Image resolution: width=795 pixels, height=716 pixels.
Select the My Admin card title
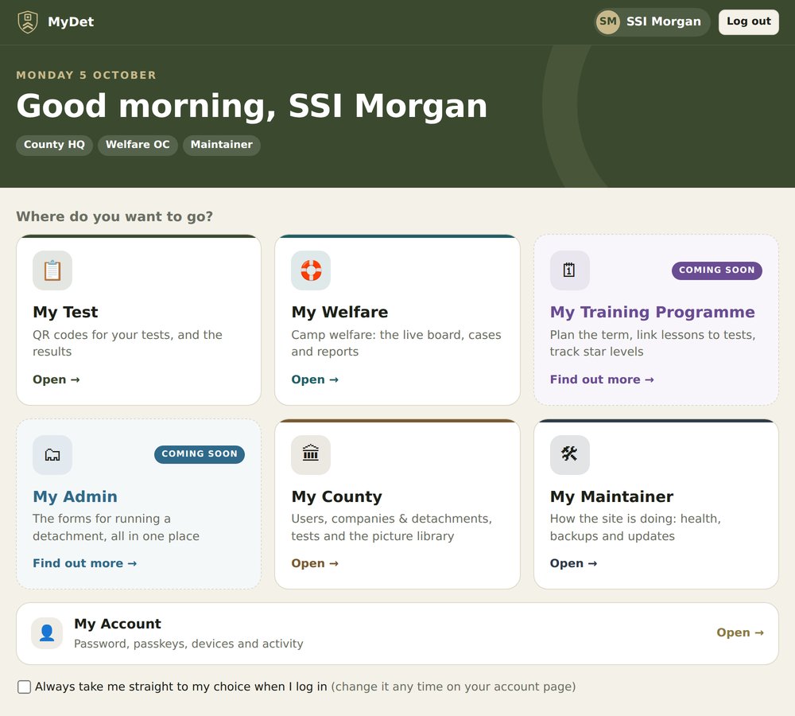(x=75, y=496)
